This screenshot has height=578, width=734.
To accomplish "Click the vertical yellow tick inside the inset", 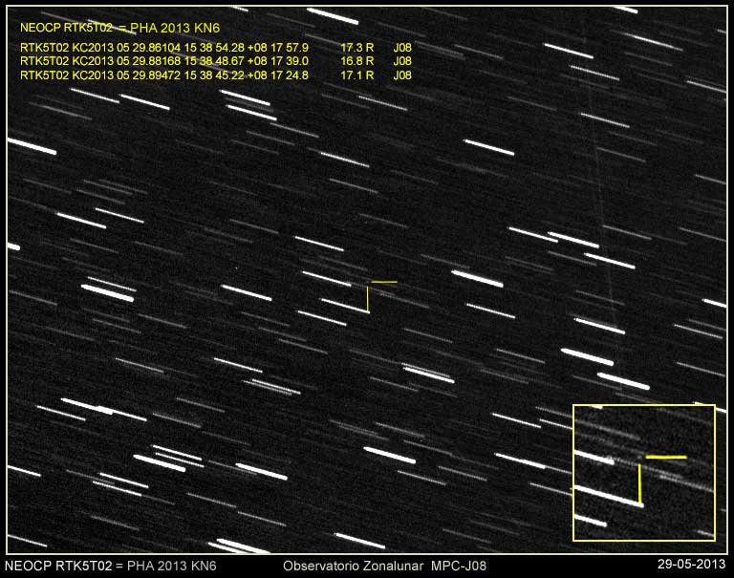I will tap(639, 484).
